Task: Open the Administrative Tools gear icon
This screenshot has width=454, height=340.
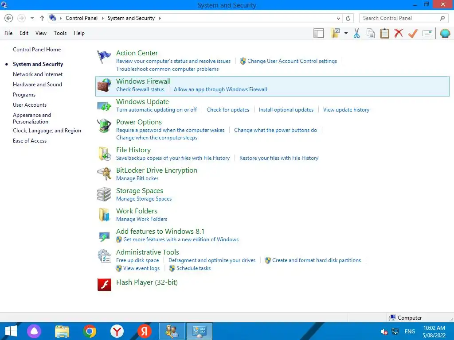Action: tap(104, 256)
